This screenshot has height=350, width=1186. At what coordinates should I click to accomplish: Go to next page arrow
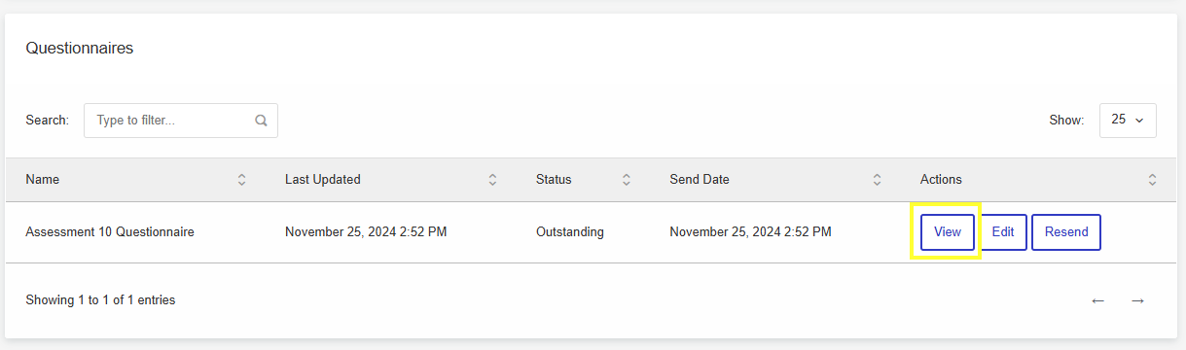click(1137, 300)
